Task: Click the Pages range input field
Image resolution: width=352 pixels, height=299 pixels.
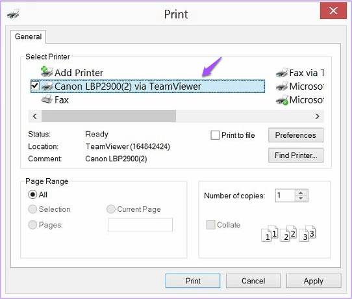Action: [140, 225]
